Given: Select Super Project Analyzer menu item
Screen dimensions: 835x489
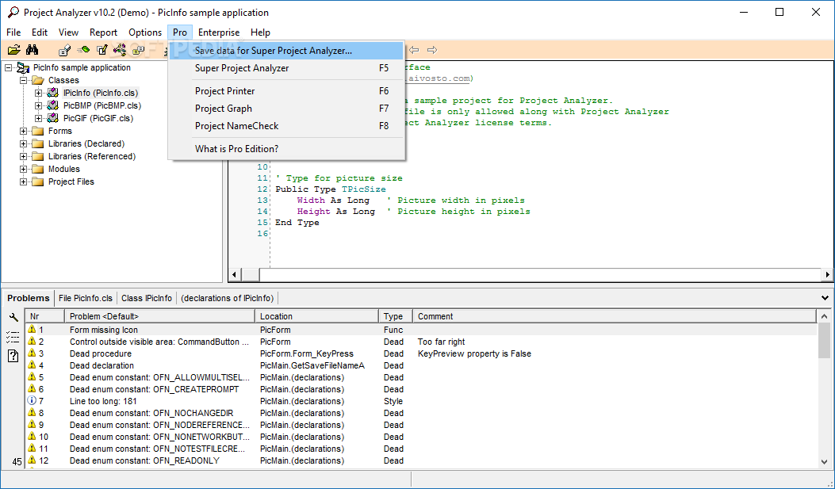Looking at the screenshot, I should click(x=286, y=68).
